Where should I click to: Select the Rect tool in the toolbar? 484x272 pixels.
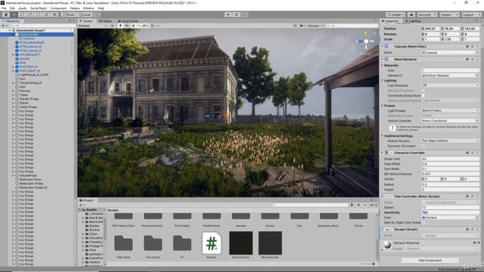pyautogui.click(x=39, y=14)
